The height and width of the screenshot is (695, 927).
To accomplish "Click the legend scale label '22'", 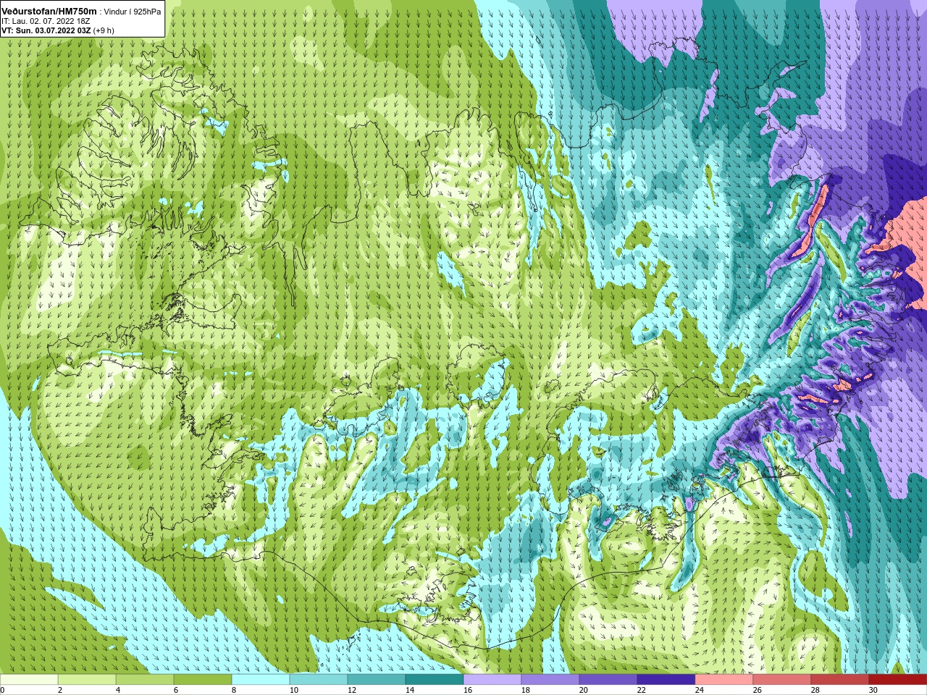I will click(x=642, y=690).
